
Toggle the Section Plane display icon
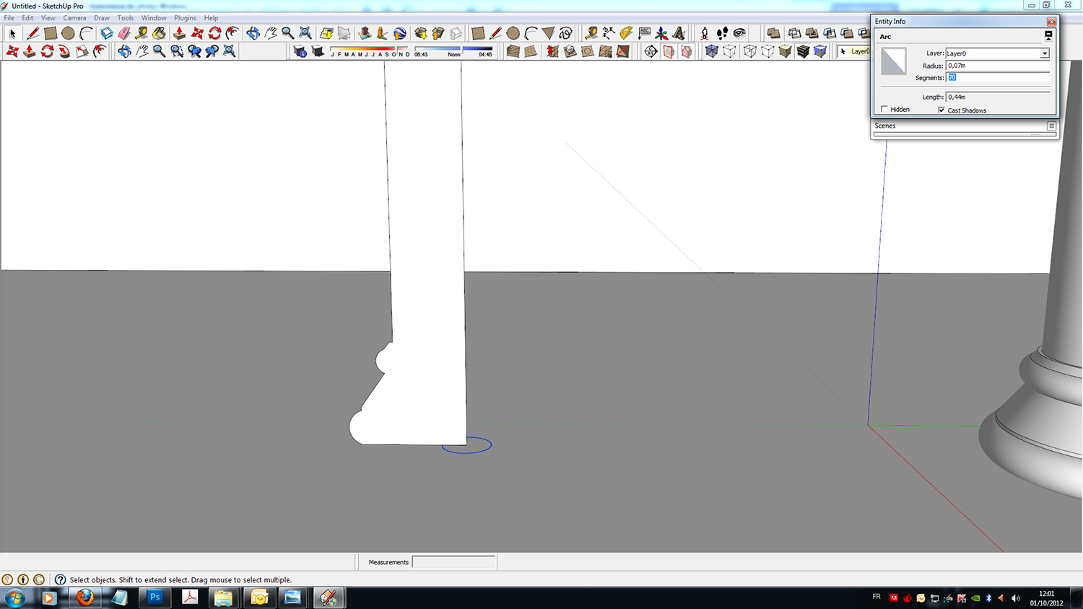(x=669, y=51)
